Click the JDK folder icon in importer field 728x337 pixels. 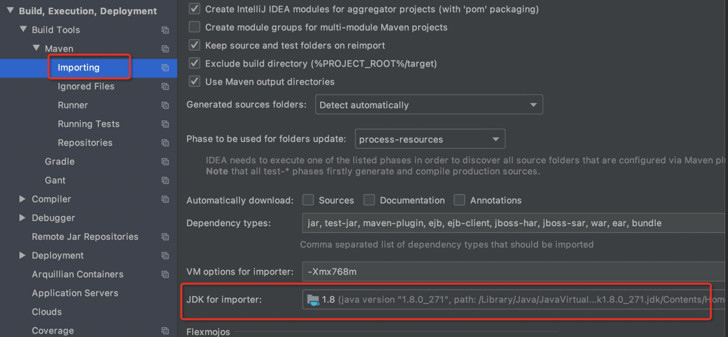point(313,299)
